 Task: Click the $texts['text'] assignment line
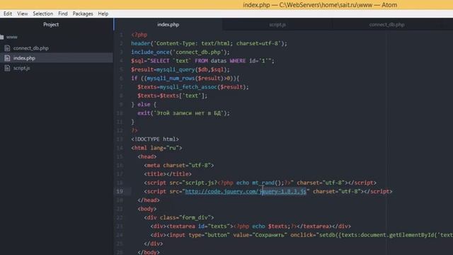[x=173, y=96]
